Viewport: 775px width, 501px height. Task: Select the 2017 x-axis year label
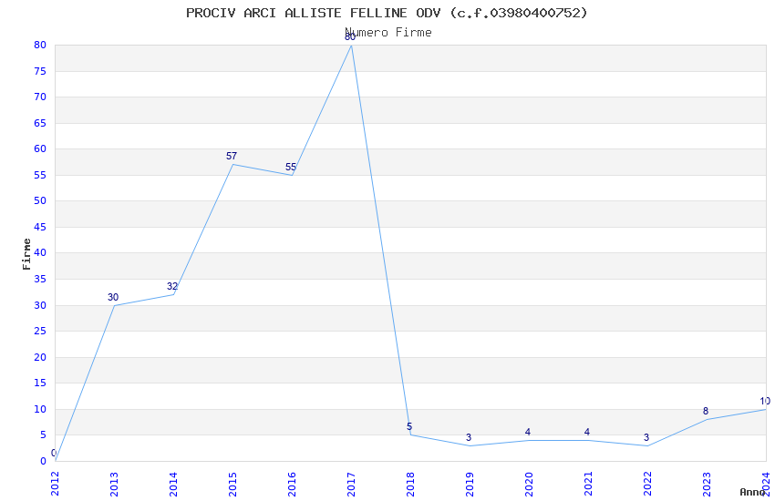click(x=351, y=484)
